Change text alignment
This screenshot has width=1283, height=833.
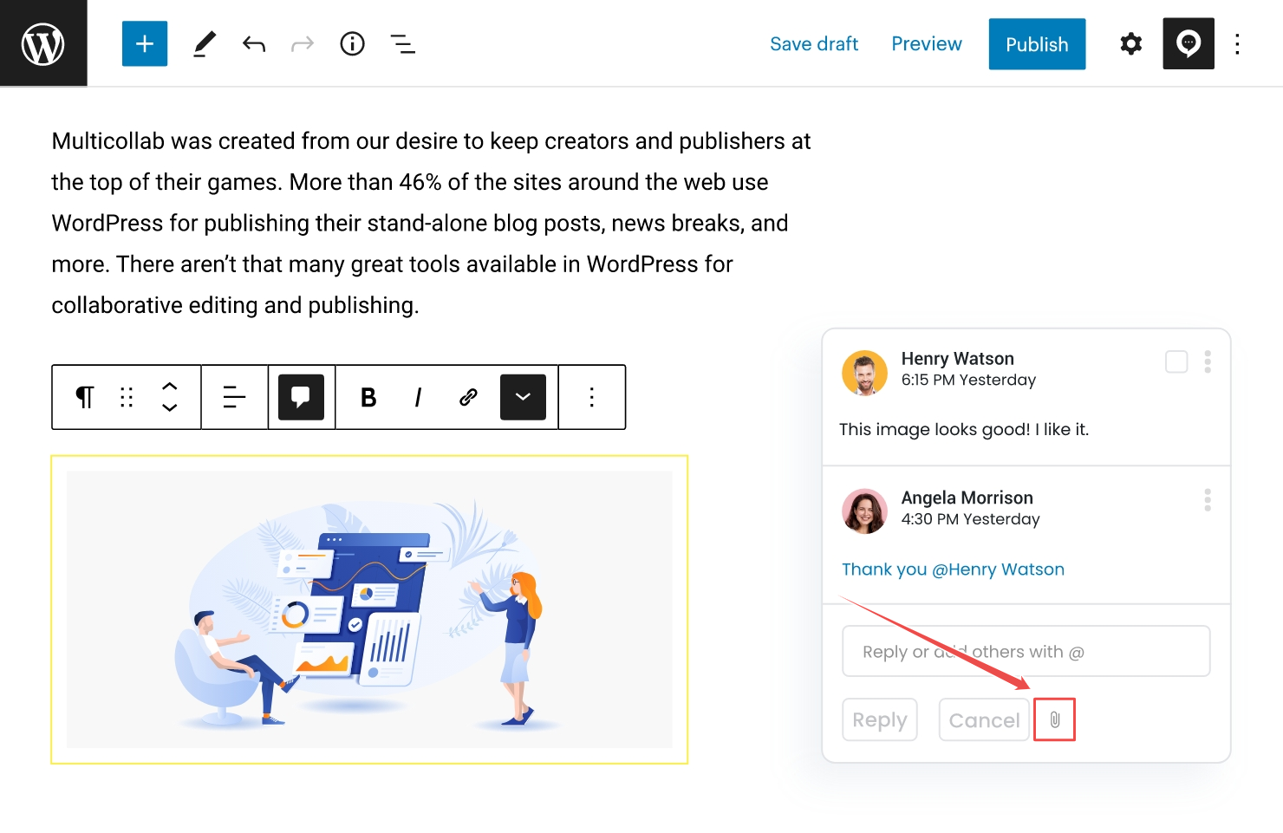point(234,397)
